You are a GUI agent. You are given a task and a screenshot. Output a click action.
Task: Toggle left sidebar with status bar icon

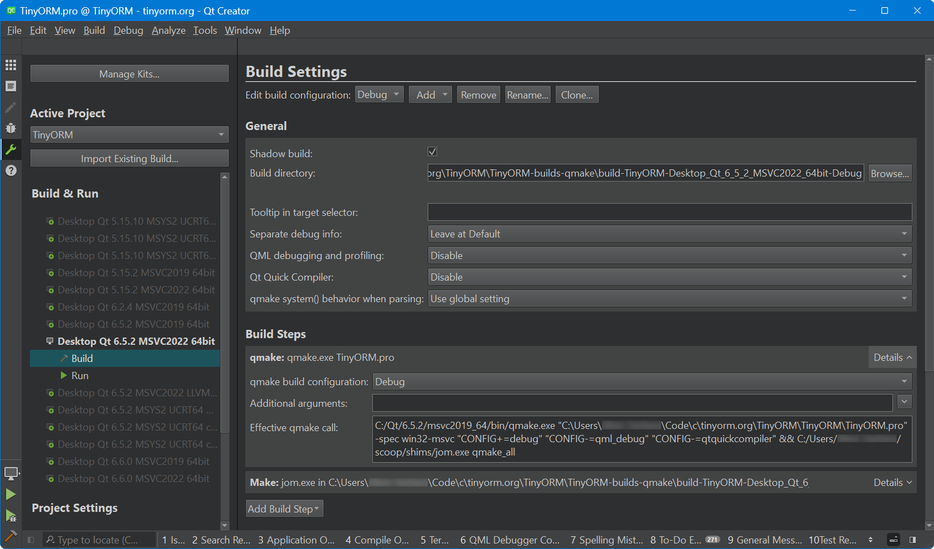(x=31, y=540)
